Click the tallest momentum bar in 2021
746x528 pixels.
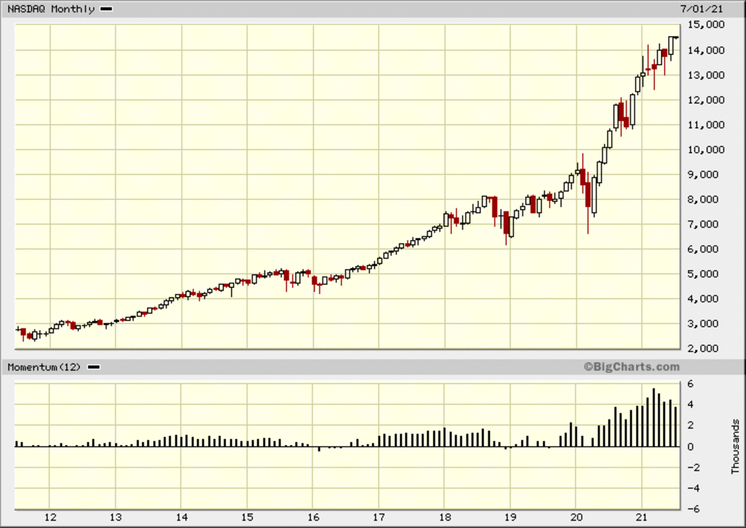pos(653,417)
